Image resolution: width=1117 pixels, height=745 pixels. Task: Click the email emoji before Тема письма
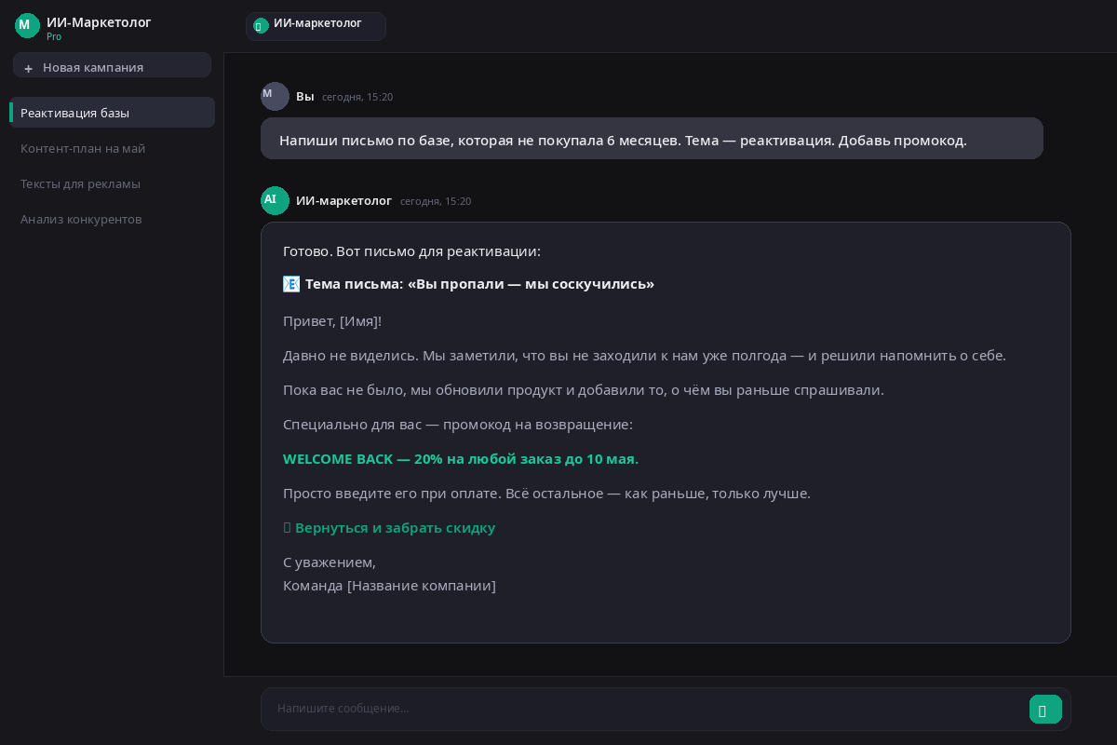291,284
